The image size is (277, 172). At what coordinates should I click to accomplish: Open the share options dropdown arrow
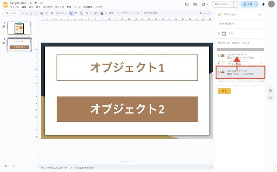(256, 4)
